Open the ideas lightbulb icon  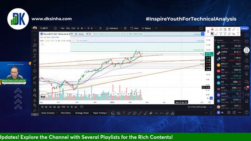[247, 74]
